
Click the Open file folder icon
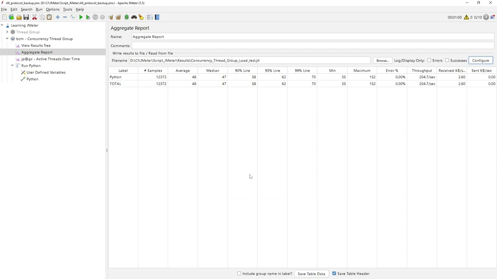pyautogui.click(x=19, y=17)
